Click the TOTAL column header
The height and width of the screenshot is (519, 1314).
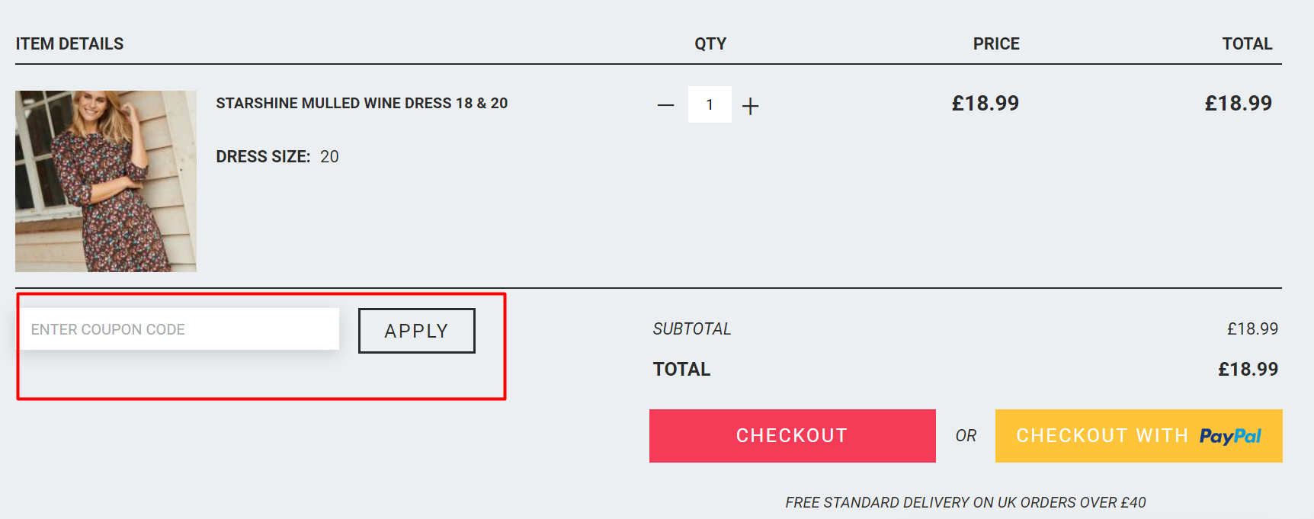(x=1247, y=43)
